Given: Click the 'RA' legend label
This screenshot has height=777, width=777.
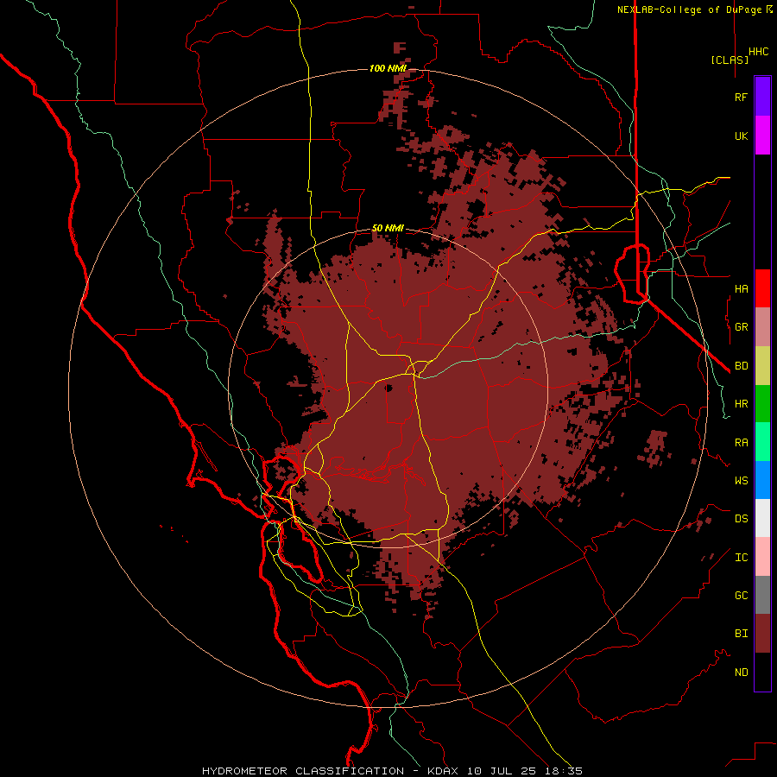Looking at the screenshot, I should pos(741,442).
